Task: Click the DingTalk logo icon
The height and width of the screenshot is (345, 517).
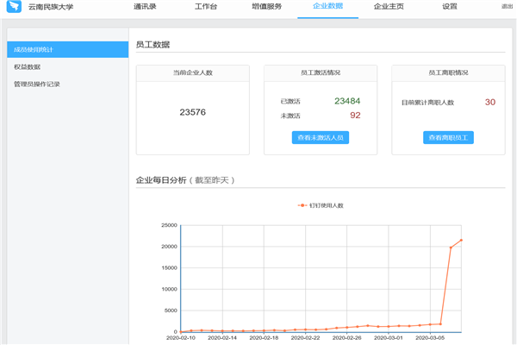Action: (x=14, y=6)
